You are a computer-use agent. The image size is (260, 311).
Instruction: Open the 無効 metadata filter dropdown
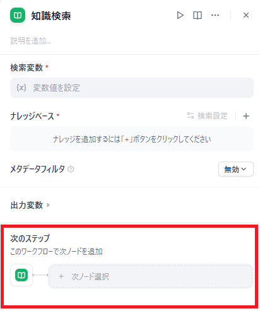236,169
